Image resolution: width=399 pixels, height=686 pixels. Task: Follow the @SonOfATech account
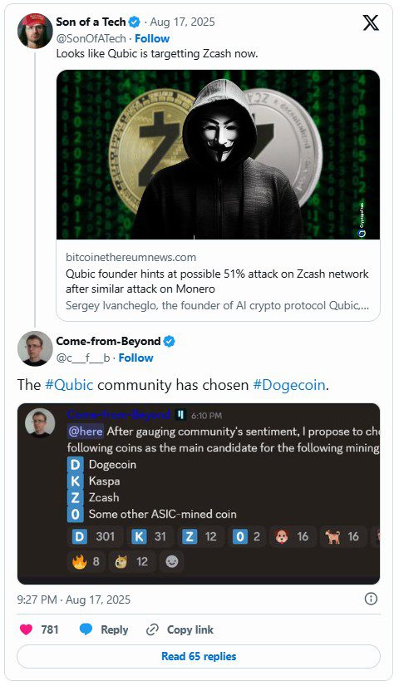click(152, 38)
